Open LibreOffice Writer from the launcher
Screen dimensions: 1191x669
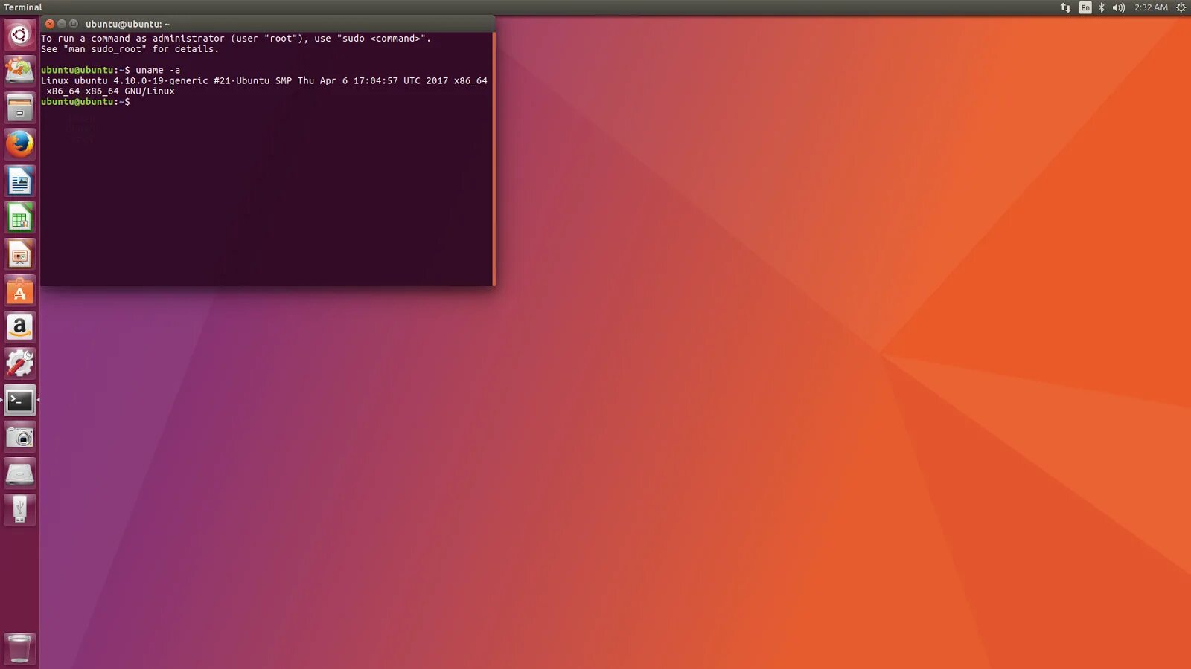(20, 181)
